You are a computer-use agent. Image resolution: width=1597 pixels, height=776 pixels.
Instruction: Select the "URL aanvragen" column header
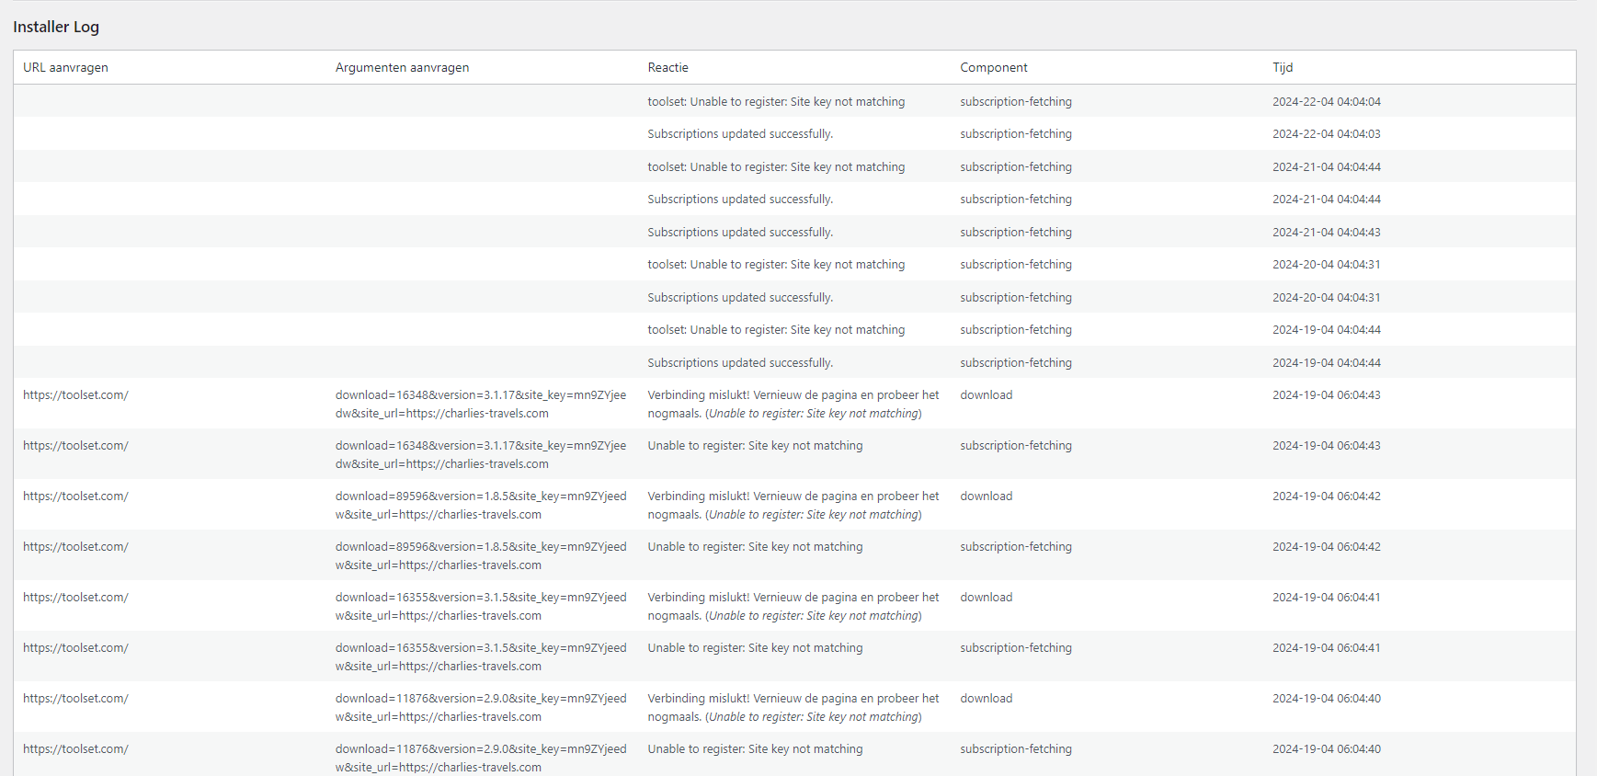[x=65, y=67]
